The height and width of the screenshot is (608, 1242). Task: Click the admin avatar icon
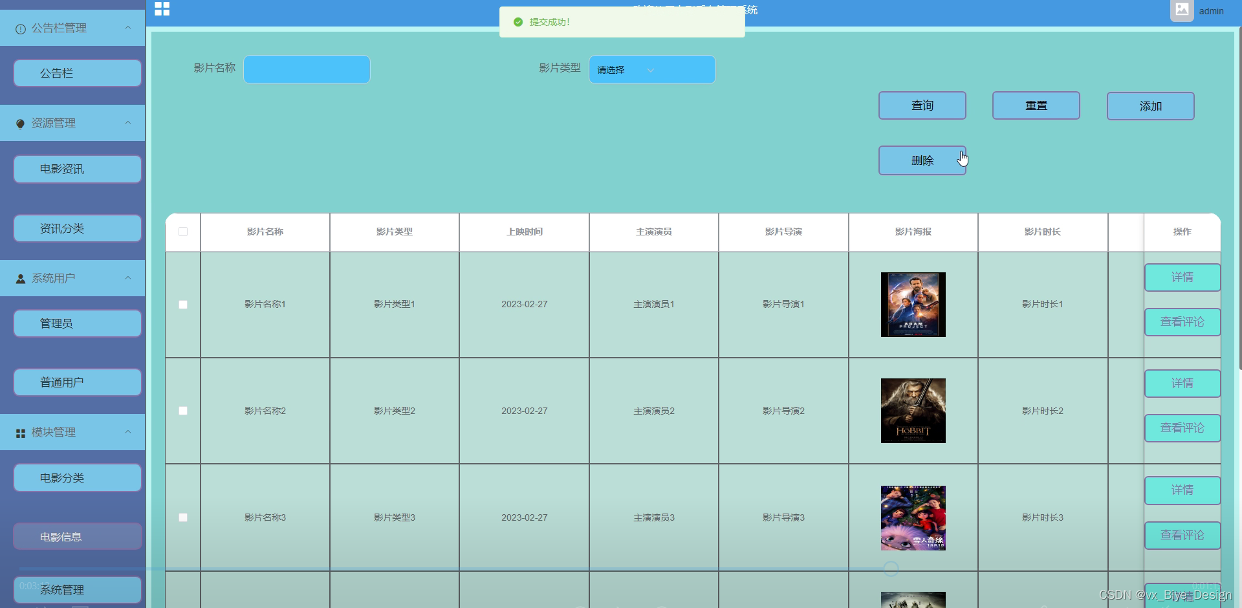(x=1182, y=10)
